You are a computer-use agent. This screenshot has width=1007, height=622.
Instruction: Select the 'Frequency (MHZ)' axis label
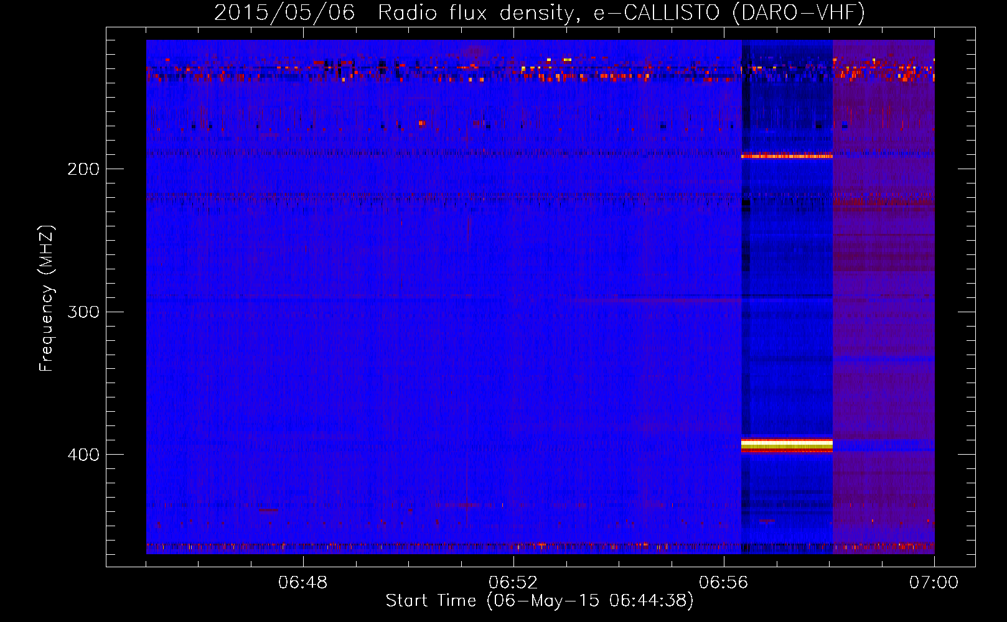tap(47, 298)
